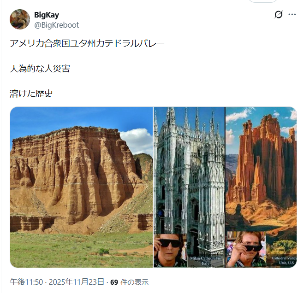Click the 午後11:50 post time
Screen dimensions: 304x293
tap(26, 282)
